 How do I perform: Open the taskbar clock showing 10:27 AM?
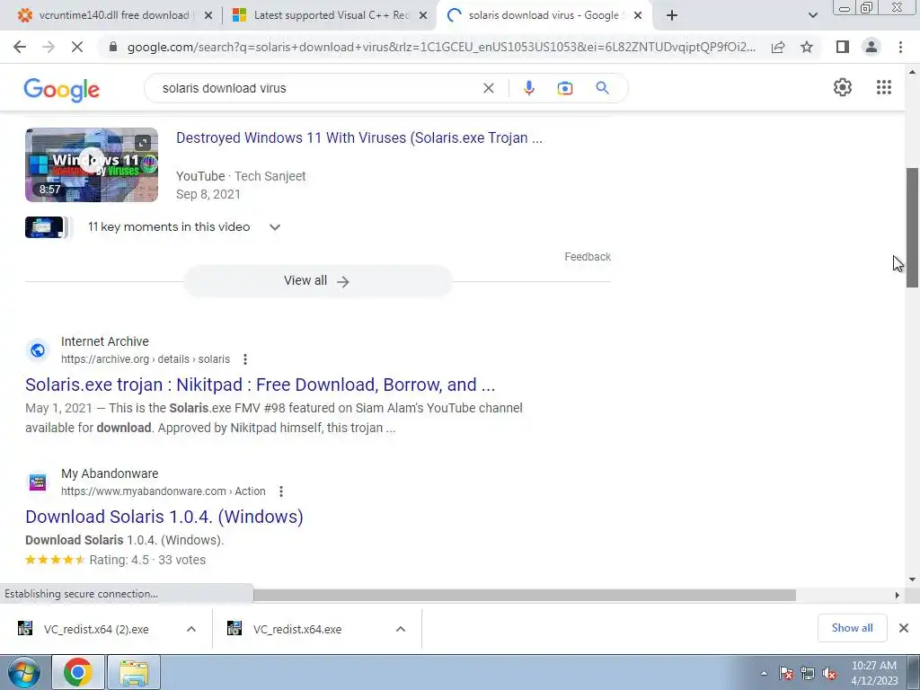pos(874,673)
